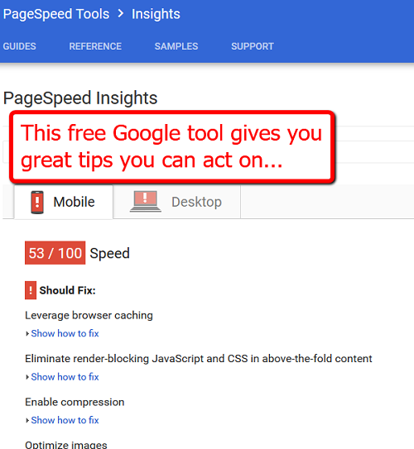Expand the fix arrow under Enable compression
The width and height of the screenshot is (414, 449).
click(27, 420)
